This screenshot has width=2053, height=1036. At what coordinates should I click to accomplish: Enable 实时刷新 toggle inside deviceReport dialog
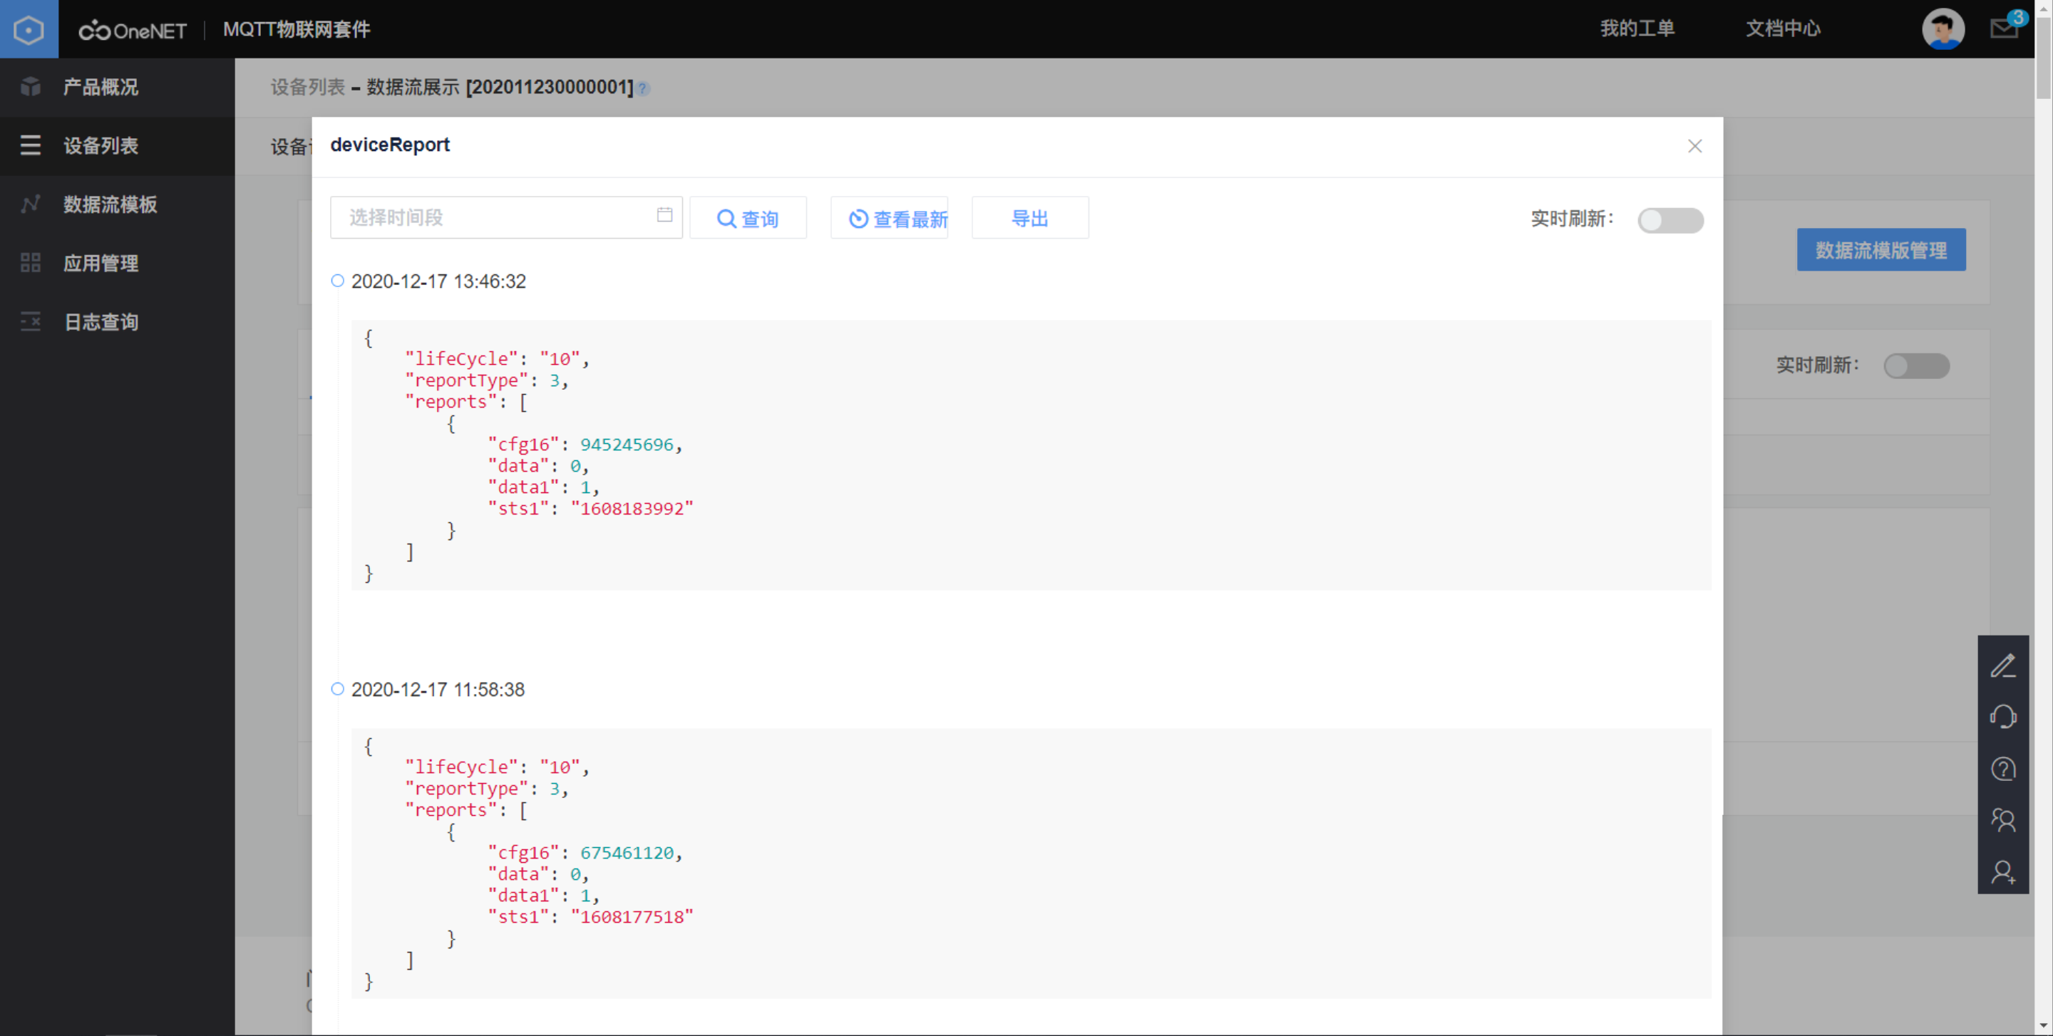[x=1671, y=221]
